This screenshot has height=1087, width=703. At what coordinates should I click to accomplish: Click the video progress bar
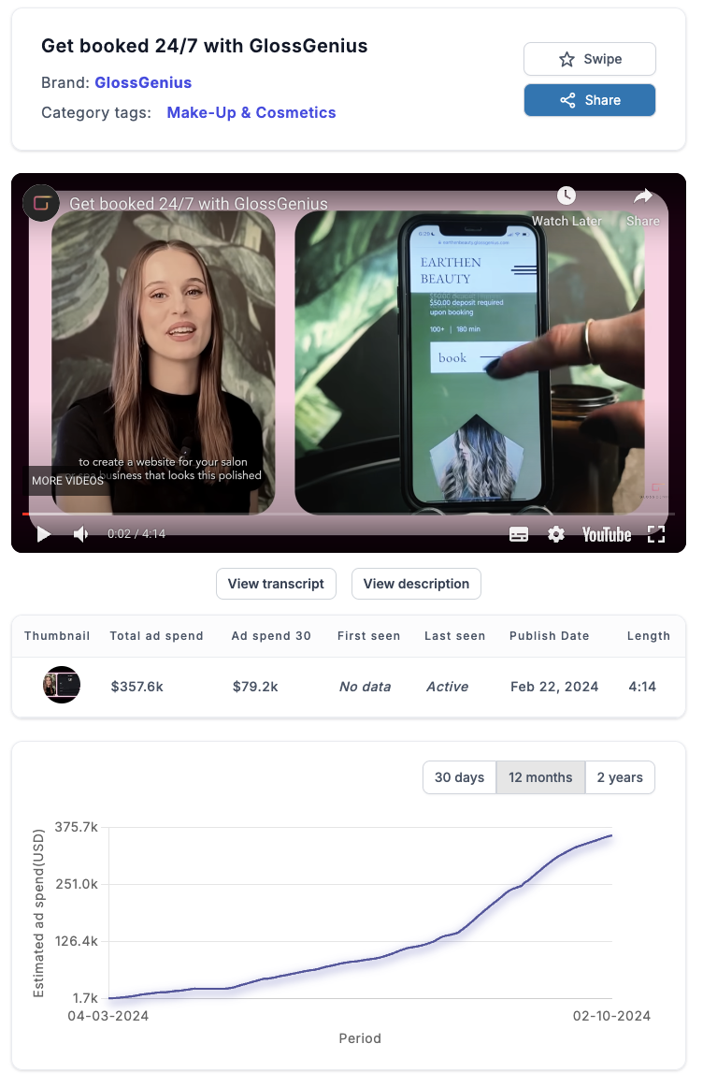click(349, 514)
